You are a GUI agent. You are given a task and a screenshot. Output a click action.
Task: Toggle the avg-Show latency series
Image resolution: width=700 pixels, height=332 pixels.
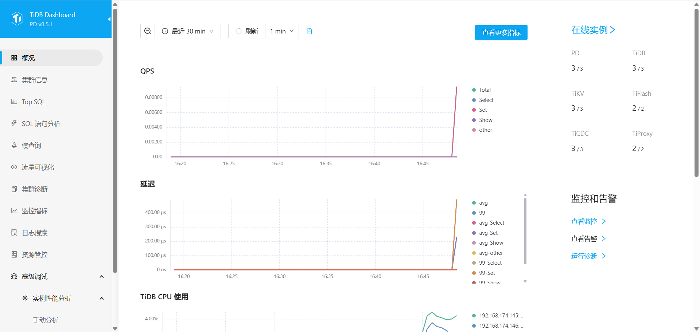tap(488, 243)
